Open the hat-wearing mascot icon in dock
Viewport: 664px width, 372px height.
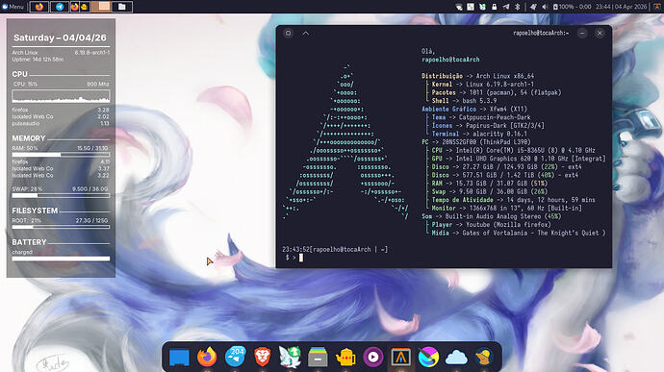pyautogui.click(x=484, y=357)
